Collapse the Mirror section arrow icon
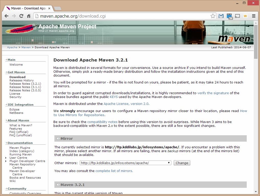This screenshot has height=196, width=260. click(x=58, y=139)
